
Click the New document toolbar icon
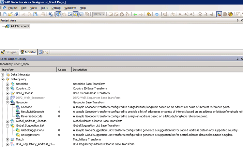click(x=5, y=14)
